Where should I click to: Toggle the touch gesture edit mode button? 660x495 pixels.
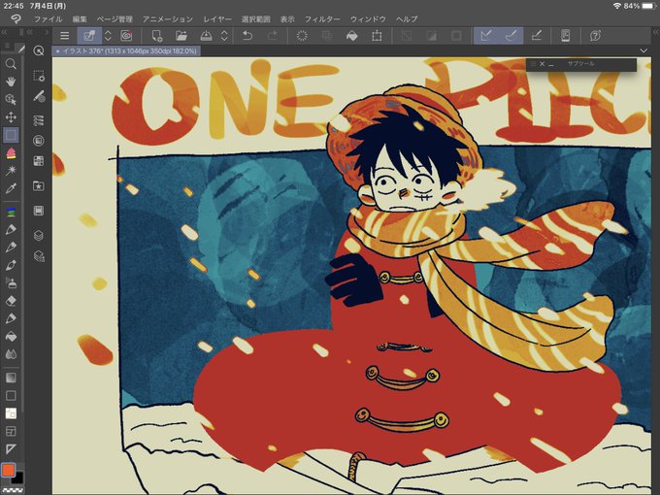(x=89, y=36)
